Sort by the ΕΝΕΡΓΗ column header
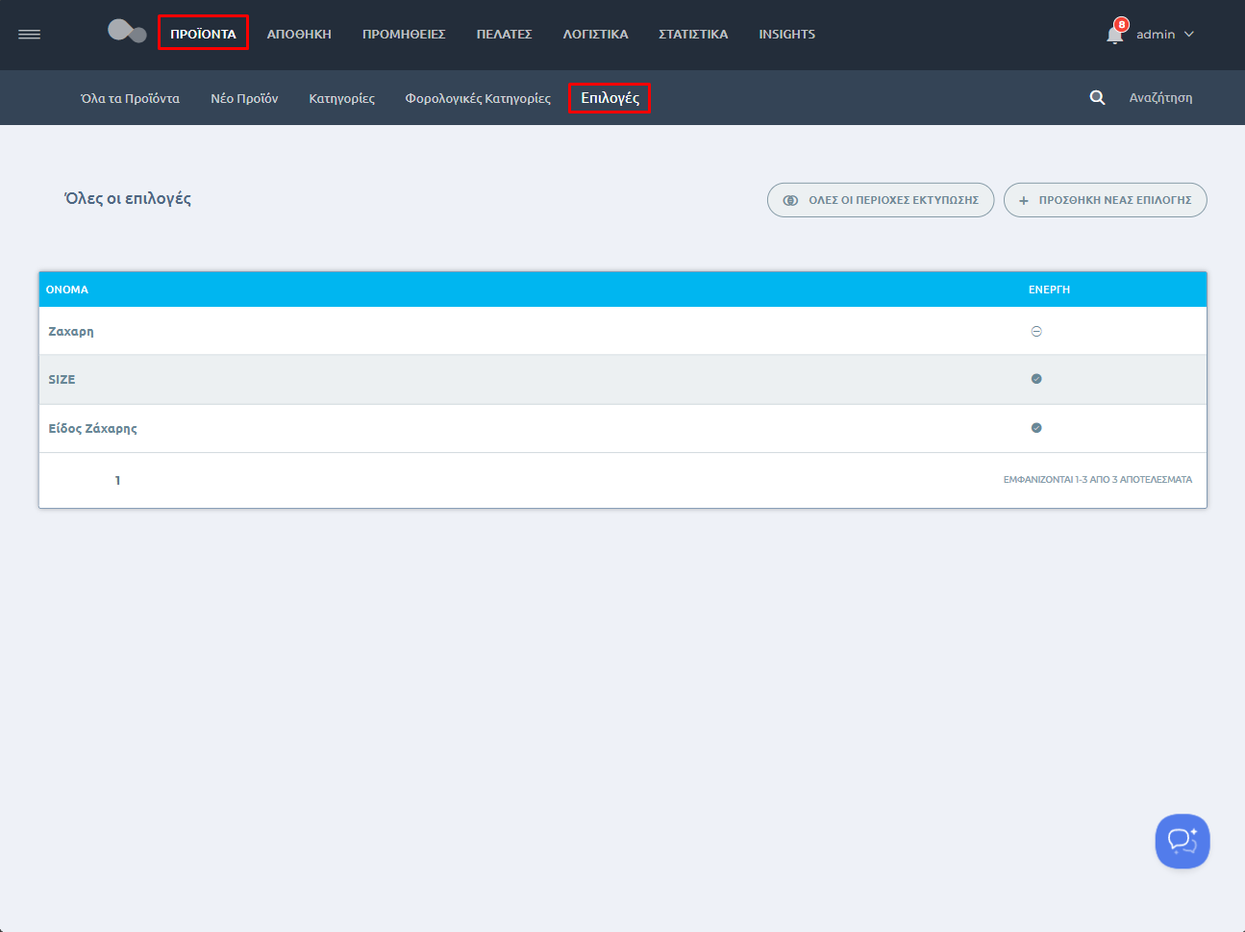This screenshot has width=1245, height=932. [x=1049, y=290]
